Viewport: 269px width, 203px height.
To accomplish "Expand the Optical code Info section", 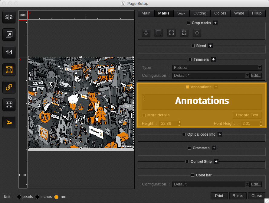I will click(220, 134).
